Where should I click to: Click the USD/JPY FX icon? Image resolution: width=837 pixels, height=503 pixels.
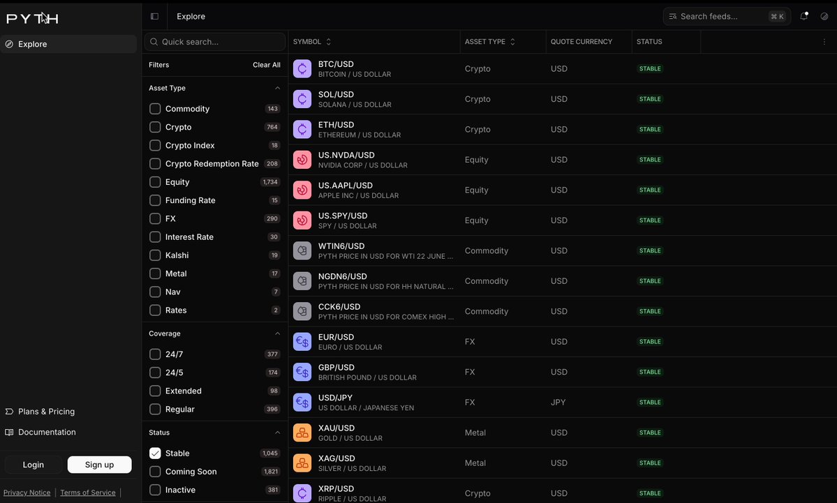click(x=302, y=402)
